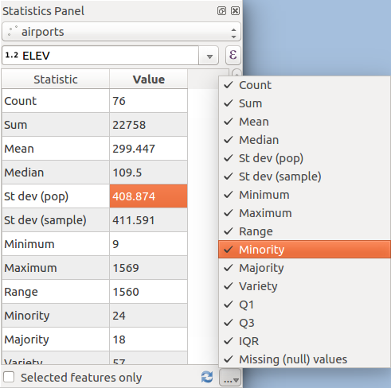Click the Value column header
The height and width of the screenshot is (388, 391).
pyautogui.click(x=148, y=80)
